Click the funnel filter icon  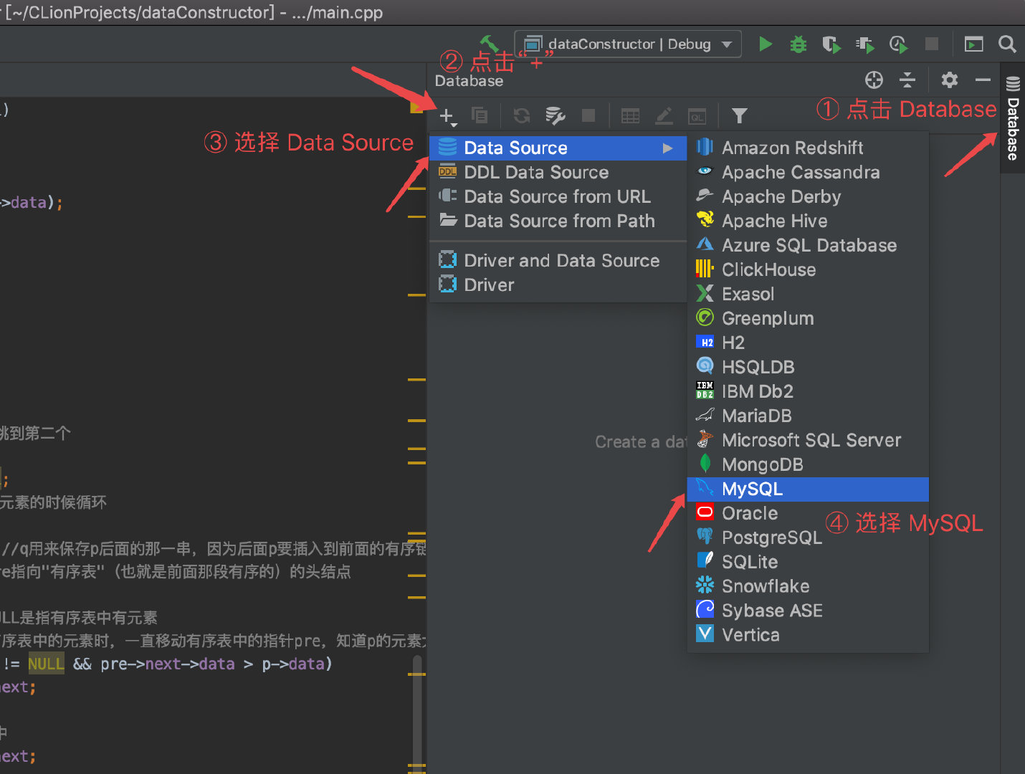point(740,115)
